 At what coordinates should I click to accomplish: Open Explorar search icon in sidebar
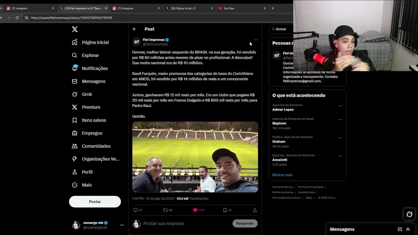[75, 55]
